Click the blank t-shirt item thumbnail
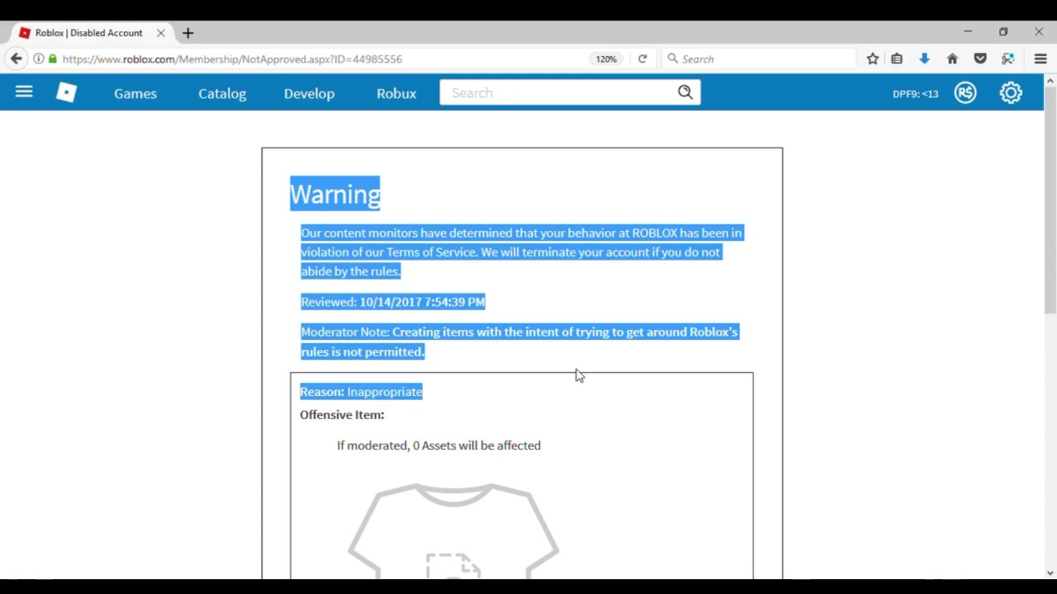This screenshot has width=1057, height=594. pos(453,530)
